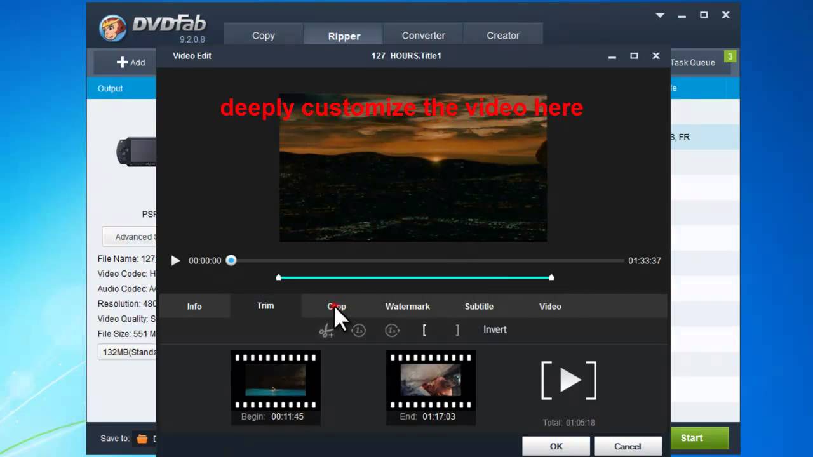Click the video preview image
Screen dimensions: 813x457
[x=413, y=168]
